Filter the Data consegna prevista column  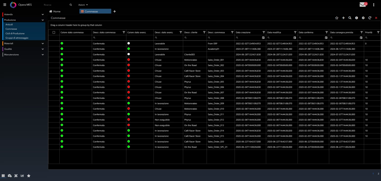pos(362,32)
